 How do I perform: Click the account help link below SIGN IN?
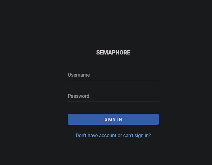[x=113, y=135]
